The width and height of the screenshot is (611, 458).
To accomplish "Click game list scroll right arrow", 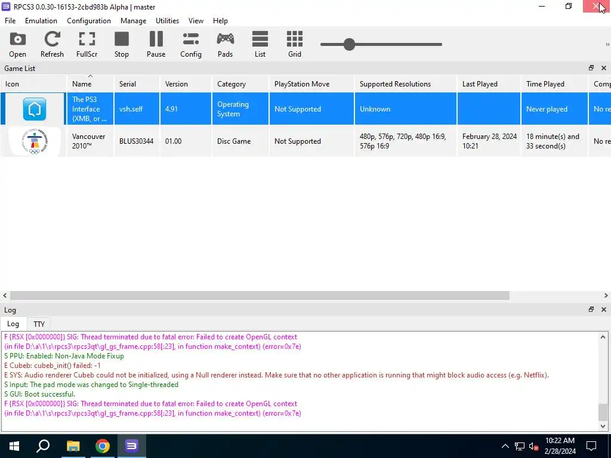I will point(606,296).
